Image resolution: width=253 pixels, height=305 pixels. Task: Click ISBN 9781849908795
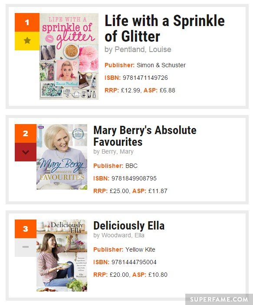tap(134, 178)
